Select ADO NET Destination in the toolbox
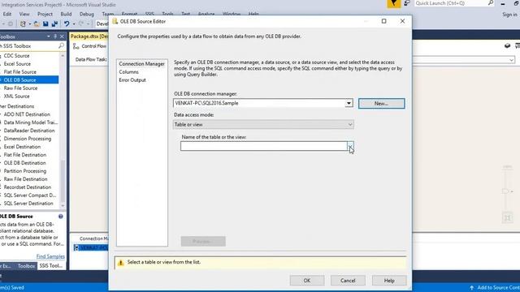This screenshot has width=520, height=292. [27, 114]
